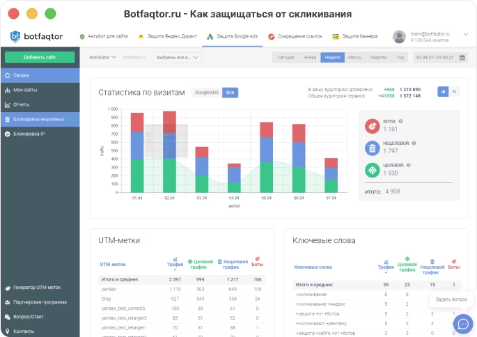Open the calendar date picker icon
477x337 pixels.
click(x=462, y=58)
